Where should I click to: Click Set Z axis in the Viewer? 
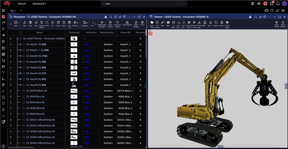(x=184, y=24)
